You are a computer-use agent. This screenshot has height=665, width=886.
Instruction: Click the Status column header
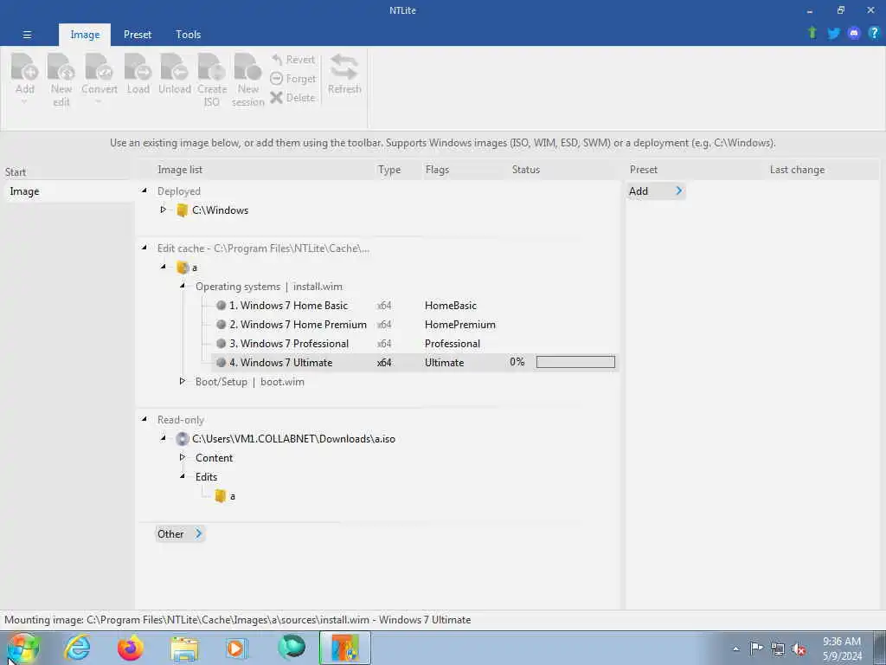click(x=525, y=170)
